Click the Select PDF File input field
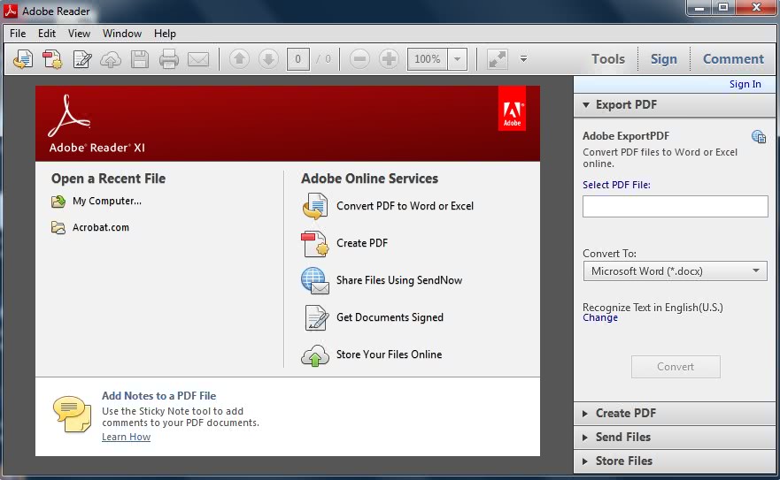 [675, 206]
